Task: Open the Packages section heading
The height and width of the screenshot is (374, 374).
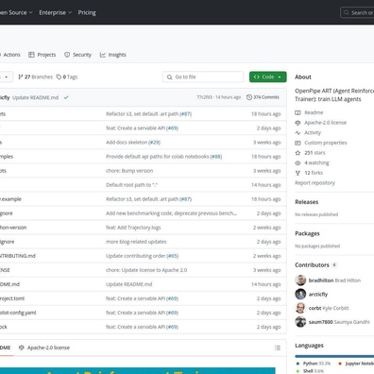Action: (x=307, y=233)
